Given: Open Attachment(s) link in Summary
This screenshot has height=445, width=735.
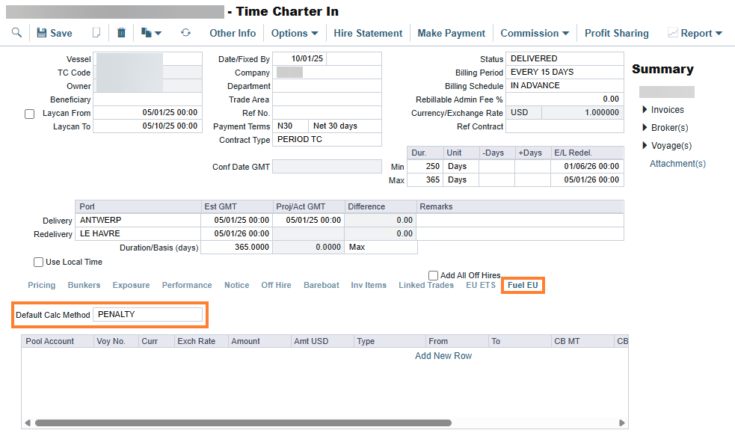Looking at the screenshot, I should click(x=677, y=164).
